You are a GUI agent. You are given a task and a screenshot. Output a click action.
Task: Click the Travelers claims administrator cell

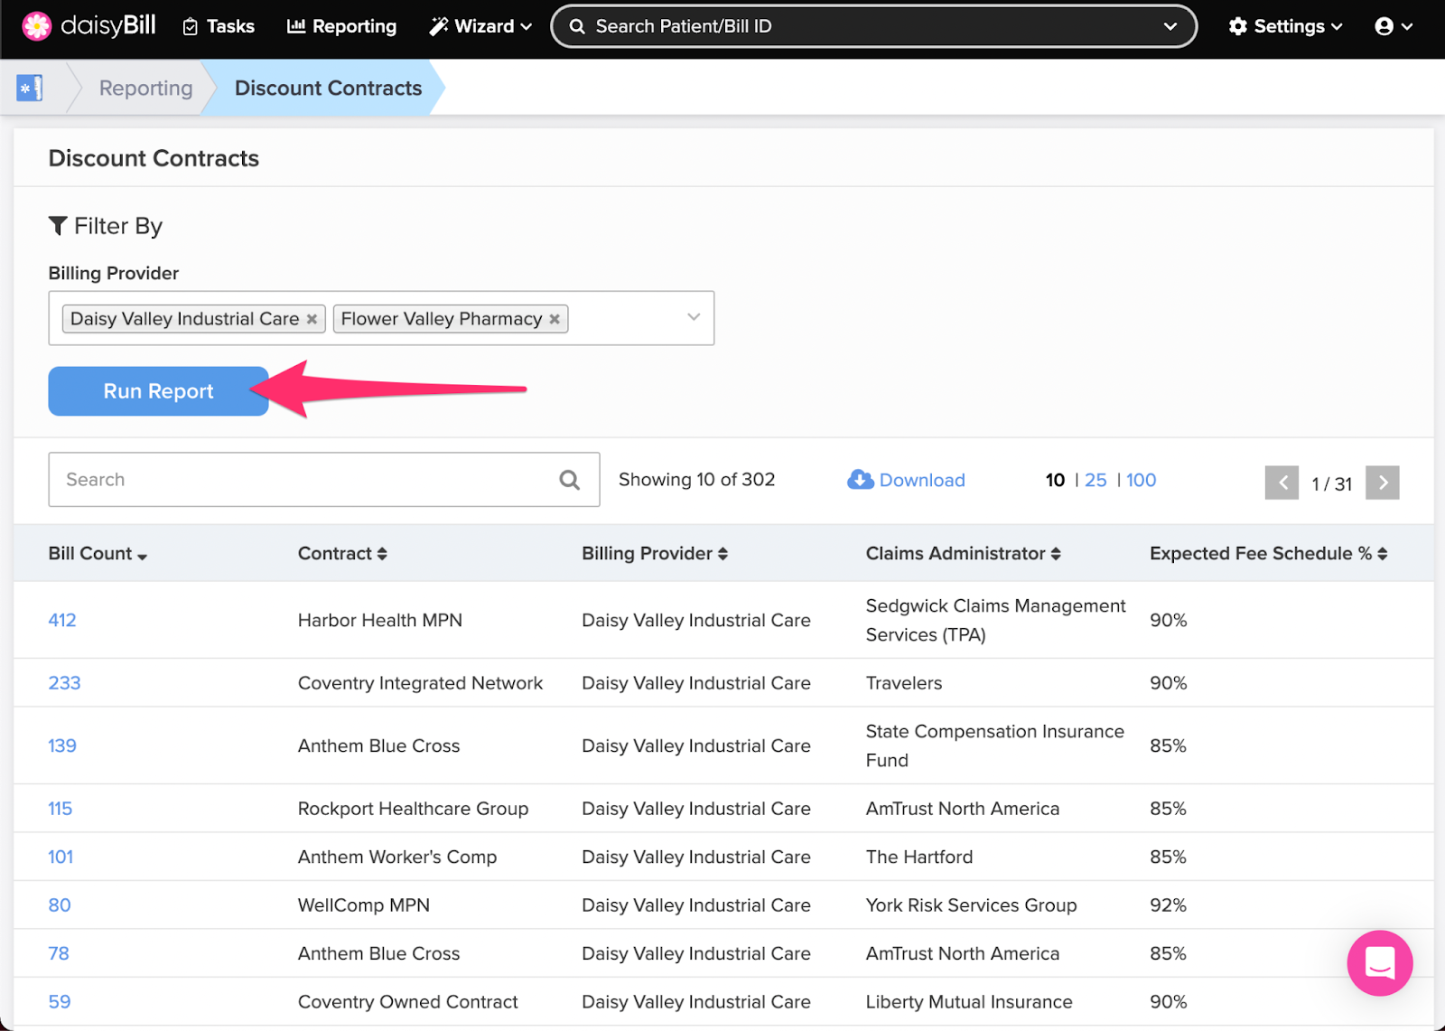point(904,683)
